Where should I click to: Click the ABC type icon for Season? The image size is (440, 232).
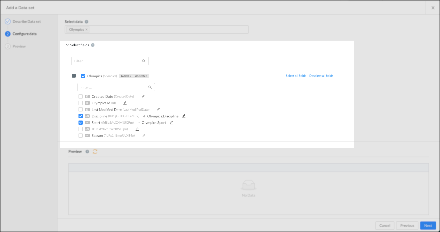click(87, 136)
